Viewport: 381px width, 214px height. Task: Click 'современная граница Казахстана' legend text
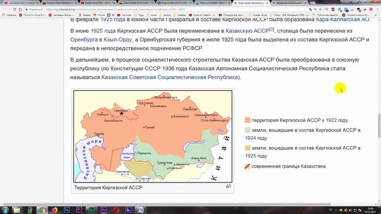point(288,166)
